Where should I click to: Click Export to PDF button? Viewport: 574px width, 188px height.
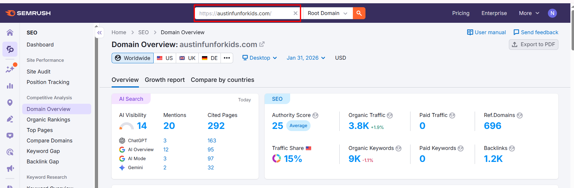pos(533,44)
